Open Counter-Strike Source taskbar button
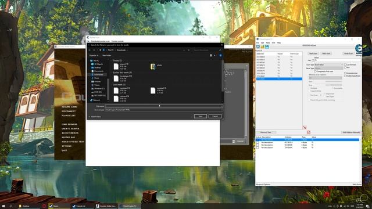The height and width of the screenshot is (209, 372). pyautogui.click(x=106, y=206)
